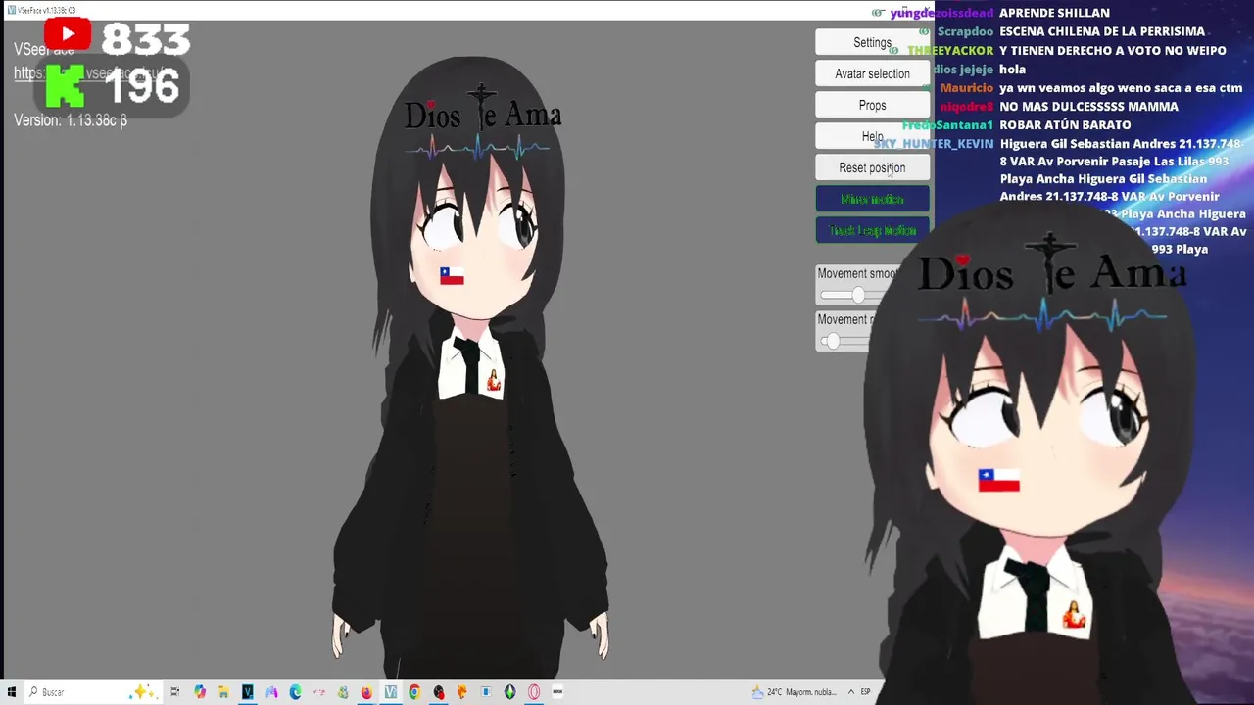Open the dark V app taskbar icon
The height and width of the screenshot is (705, 1254).
click(248, 692)
